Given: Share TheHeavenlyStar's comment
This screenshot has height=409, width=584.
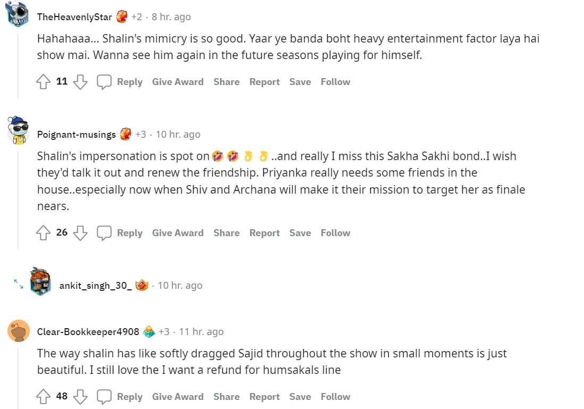Looking at the screenshot, I should click(226, 81).
